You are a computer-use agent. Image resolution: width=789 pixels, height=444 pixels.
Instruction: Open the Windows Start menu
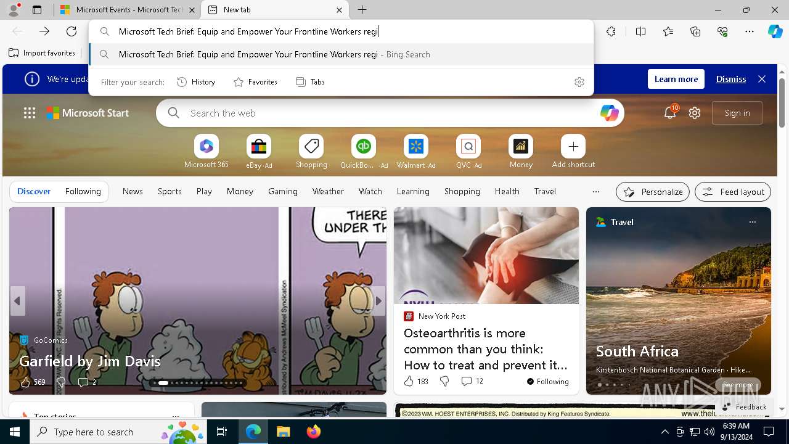point(15,432)
